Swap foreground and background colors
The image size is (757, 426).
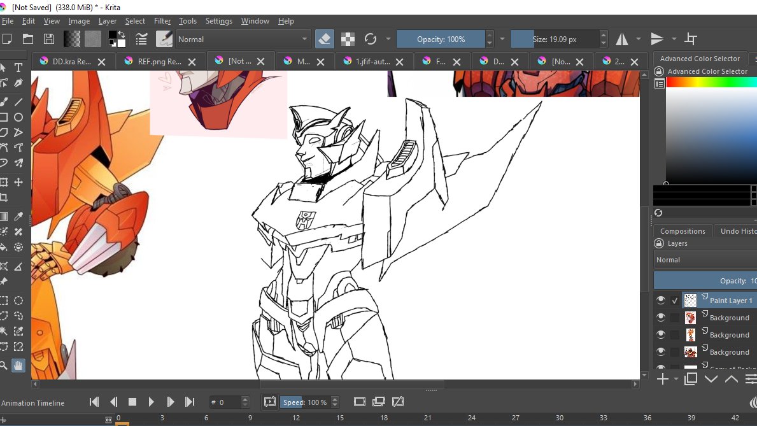(122, 35)
